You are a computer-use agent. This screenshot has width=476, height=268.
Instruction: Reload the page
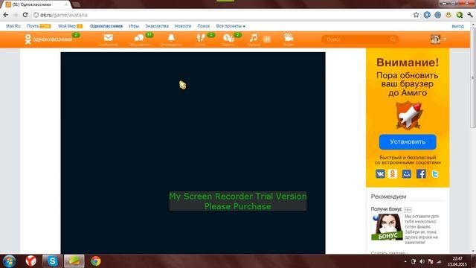coord(25,15)
